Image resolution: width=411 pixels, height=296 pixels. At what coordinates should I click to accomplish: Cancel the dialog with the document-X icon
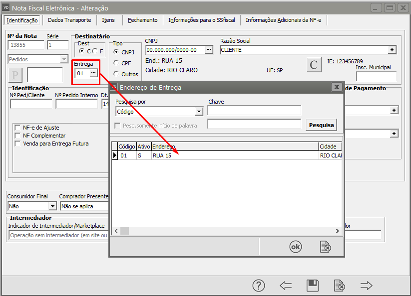(325, 247)
